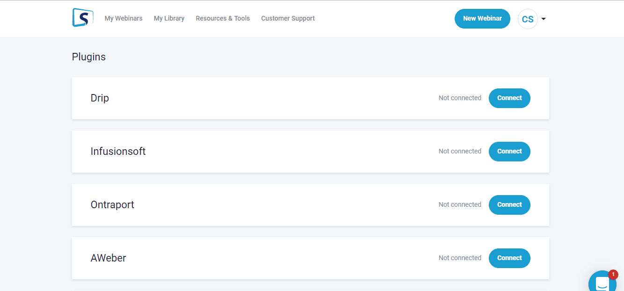Viewport: 624px width, 291px height.
Task: Open the CS profile avatar
Action: [x=528, y=19]
